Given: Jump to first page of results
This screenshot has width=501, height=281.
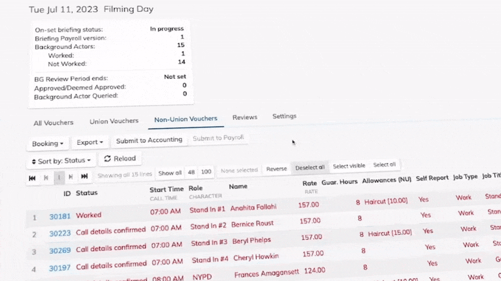Looking at the screenshot, I should (32, 178).
